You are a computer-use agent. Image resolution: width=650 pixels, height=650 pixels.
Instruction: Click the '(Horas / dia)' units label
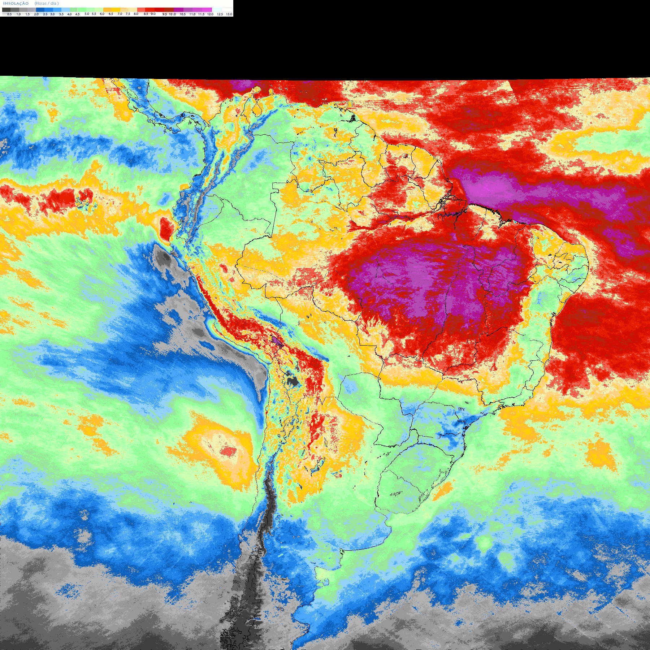[x=47, y=3]
